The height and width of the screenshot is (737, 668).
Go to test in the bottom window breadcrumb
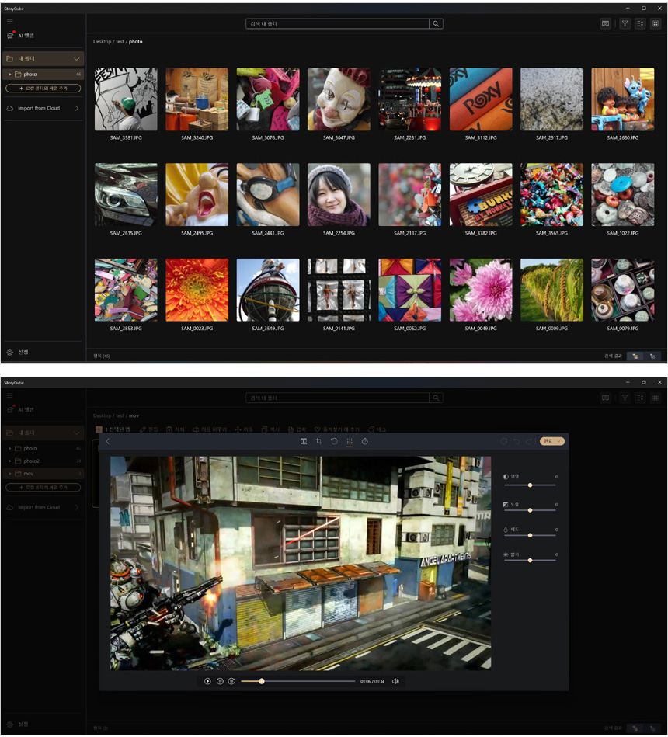tap(120, 416)
